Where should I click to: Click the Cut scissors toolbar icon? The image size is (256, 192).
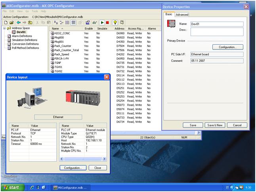point(37,23)
